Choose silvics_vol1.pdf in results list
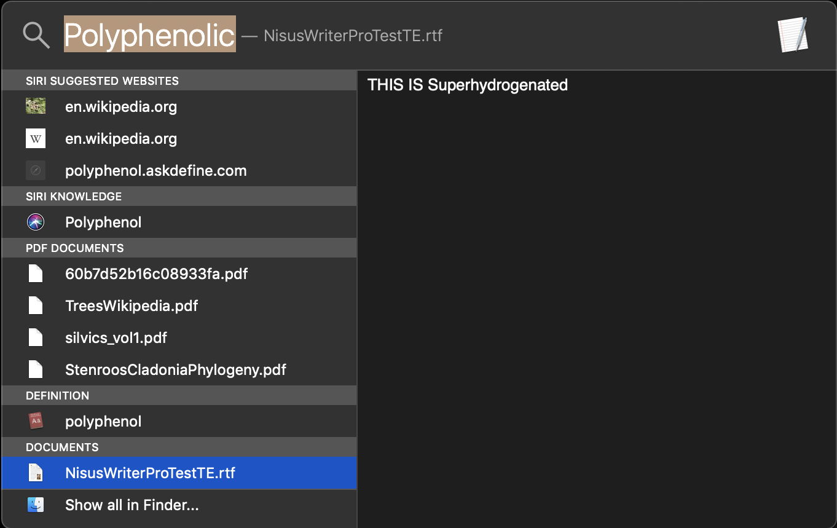 tap(116, 338)
